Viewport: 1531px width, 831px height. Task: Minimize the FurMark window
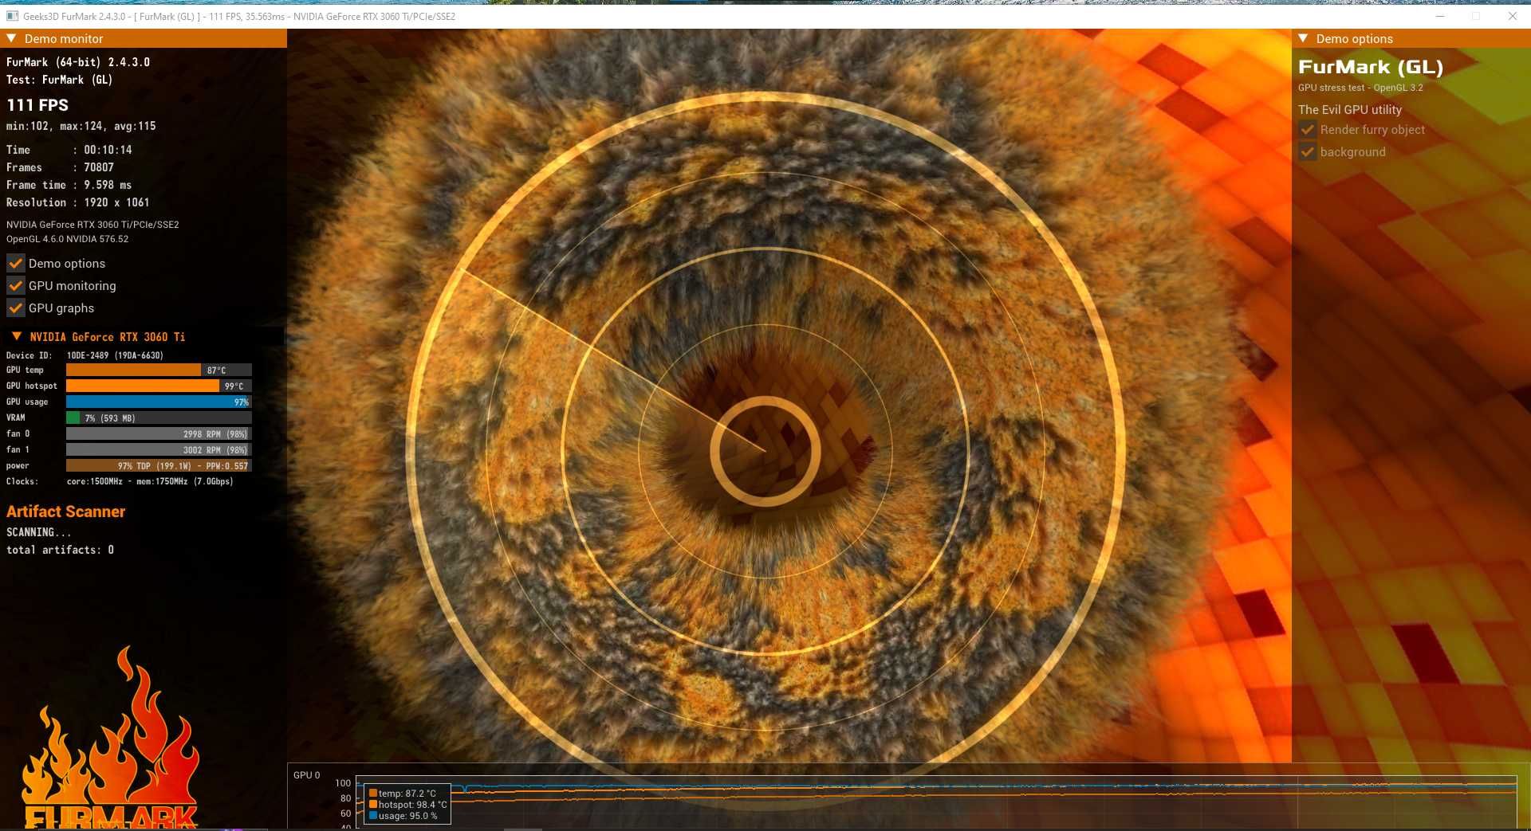[1440, 16]
